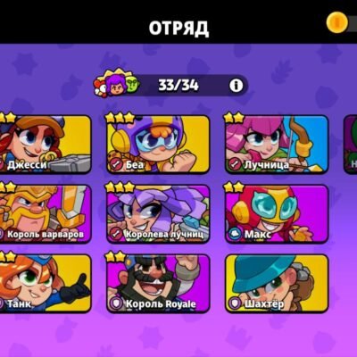Viewport: 357px width, 357px height.
Task: Click the bone class icon on Беа
Action: 116,164
